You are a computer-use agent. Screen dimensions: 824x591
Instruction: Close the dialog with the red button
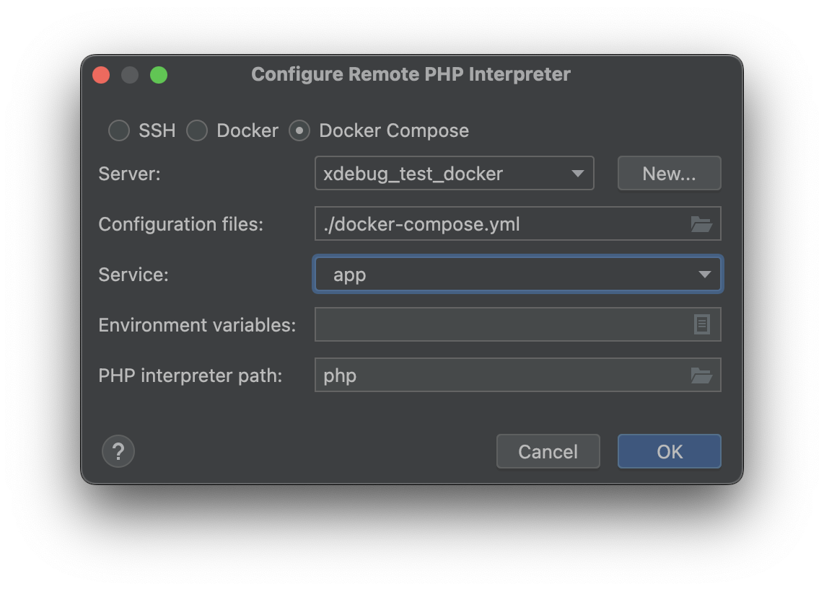coord(102,75)
